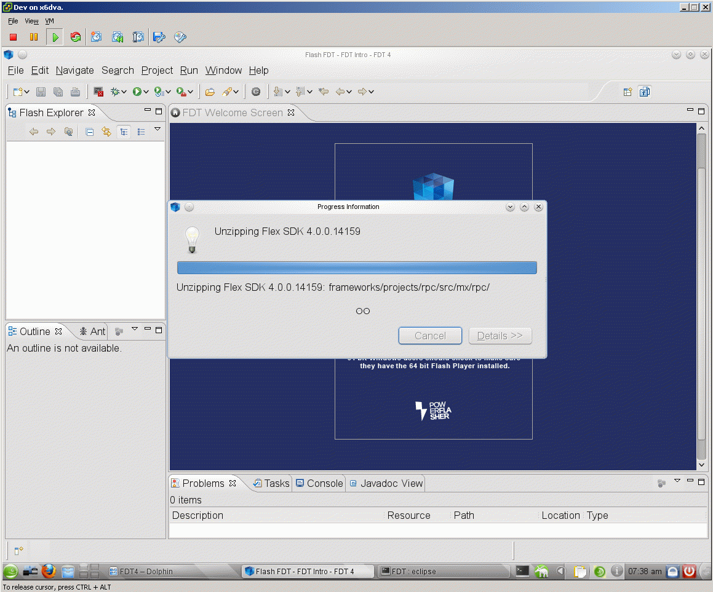
Task: Open Flash Explorer view menu triangle
Action: point(157,129)
